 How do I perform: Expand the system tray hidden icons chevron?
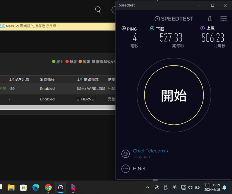pyautogui.click(x=148, y=187)
